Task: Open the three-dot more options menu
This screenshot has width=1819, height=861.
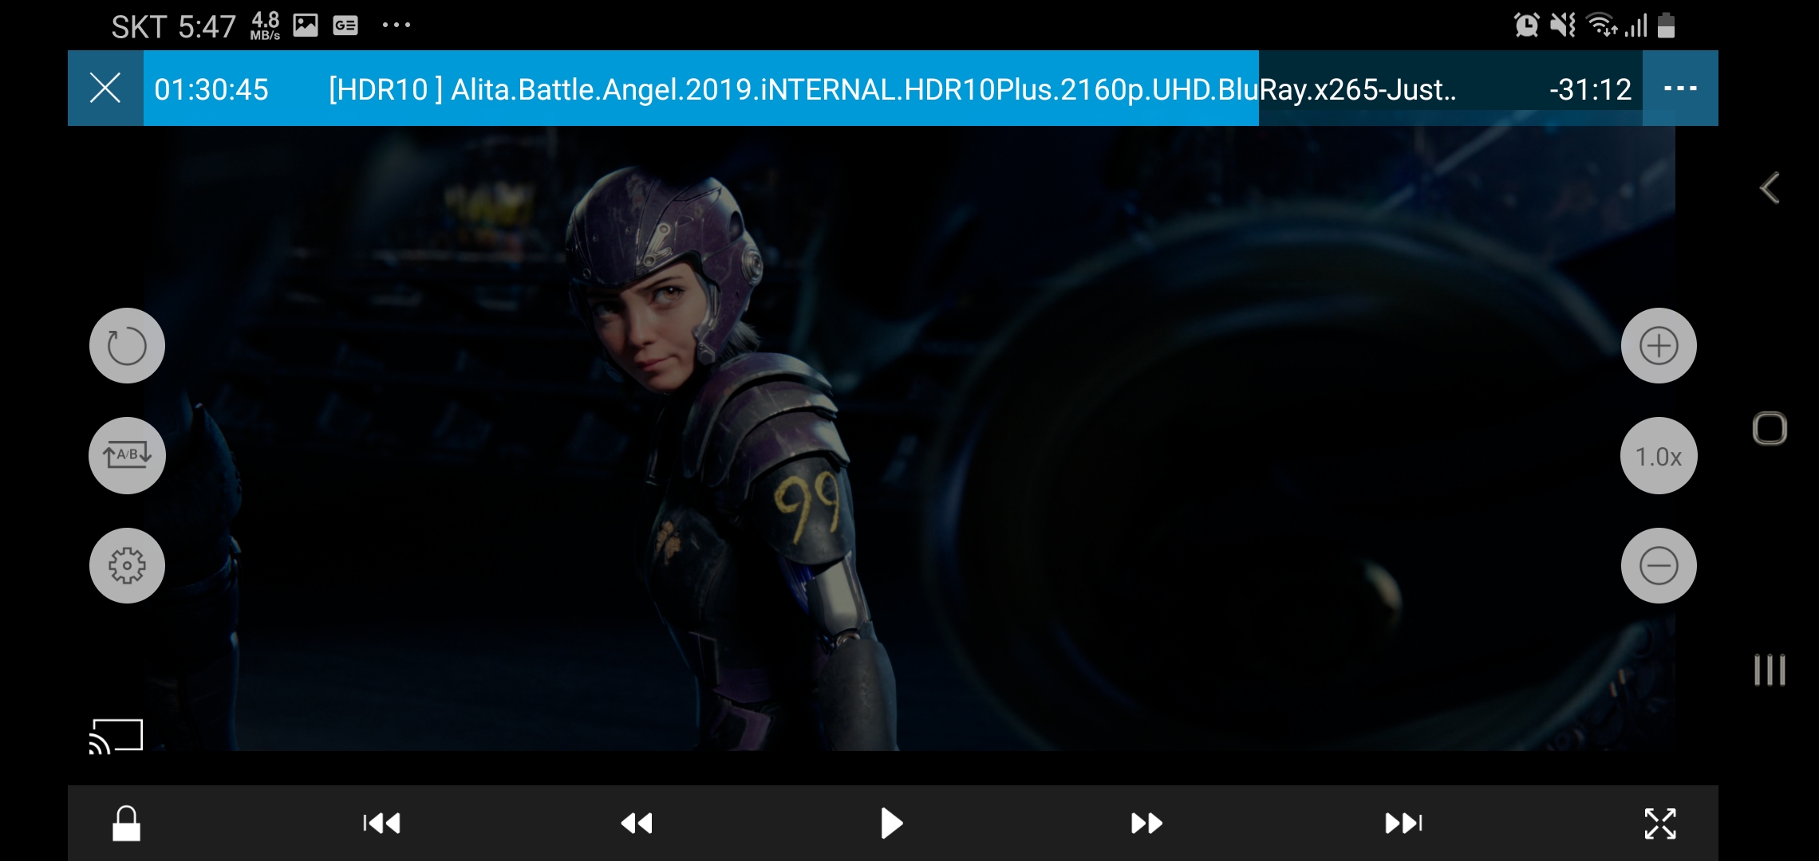Action: [x=1680, y=88]
